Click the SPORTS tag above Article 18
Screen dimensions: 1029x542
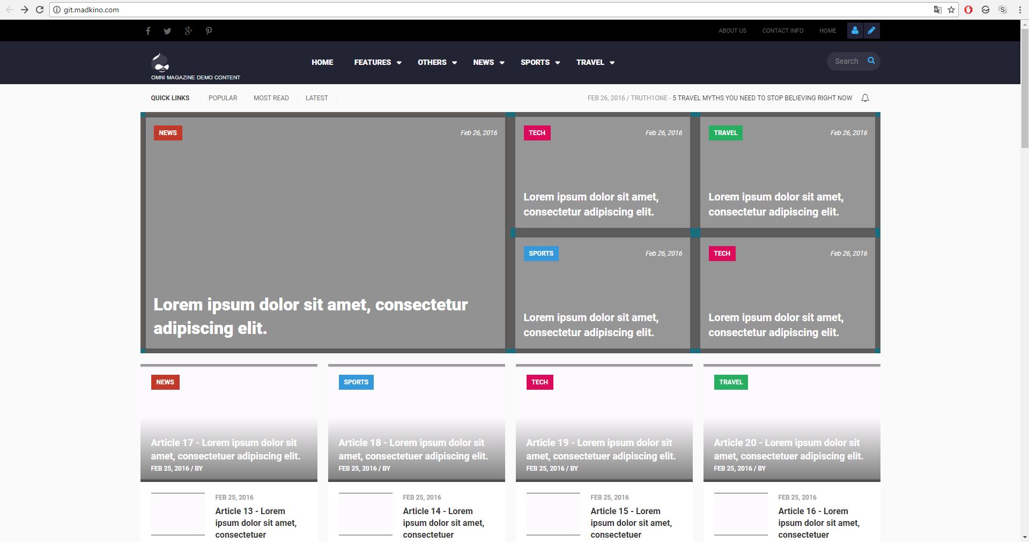pos(356,382)
